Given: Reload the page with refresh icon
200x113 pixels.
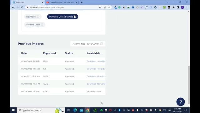Looking at the screenshot, I should [x=22, y=8].
